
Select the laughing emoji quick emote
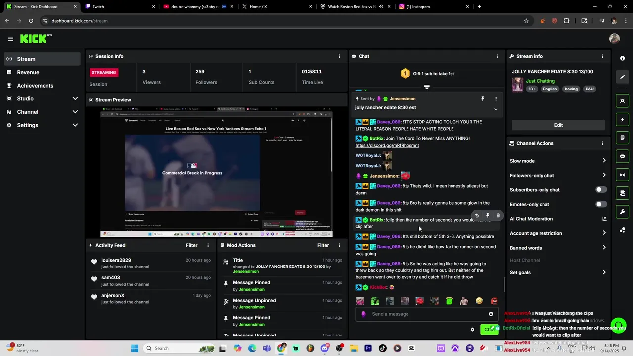point(479,301)
